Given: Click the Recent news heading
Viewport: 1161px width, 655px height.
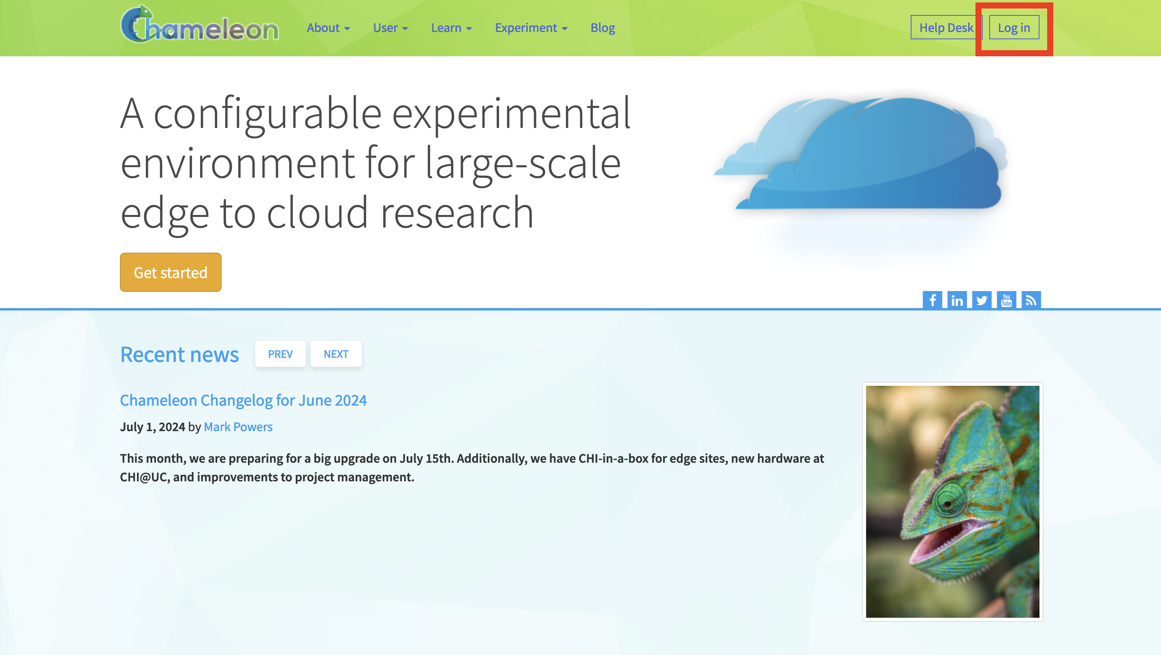Looking at the screenshot, I should point(179,355).
